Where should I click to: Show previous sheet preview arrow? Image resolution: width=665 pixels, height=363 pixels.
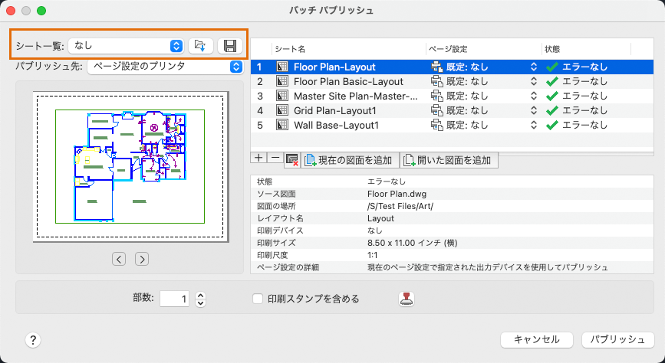click(x=119, y=259)
